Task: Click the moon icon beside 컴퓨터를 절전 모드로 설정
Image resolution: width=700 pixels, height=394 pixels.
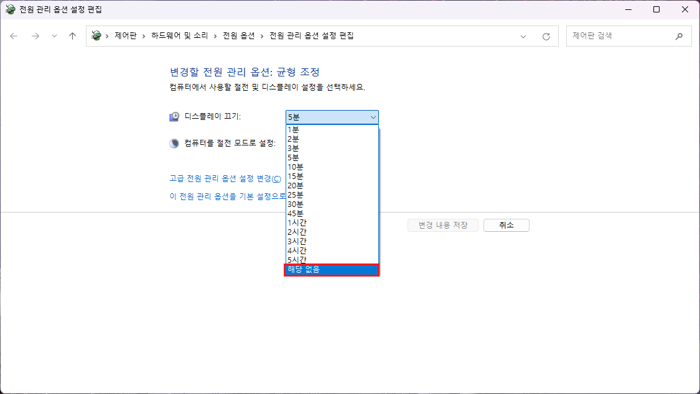Action: [x=173, y=143]
